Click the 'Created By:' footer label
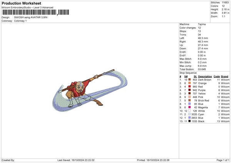Viewport: 231px width, 163px height. coord(8,160)
